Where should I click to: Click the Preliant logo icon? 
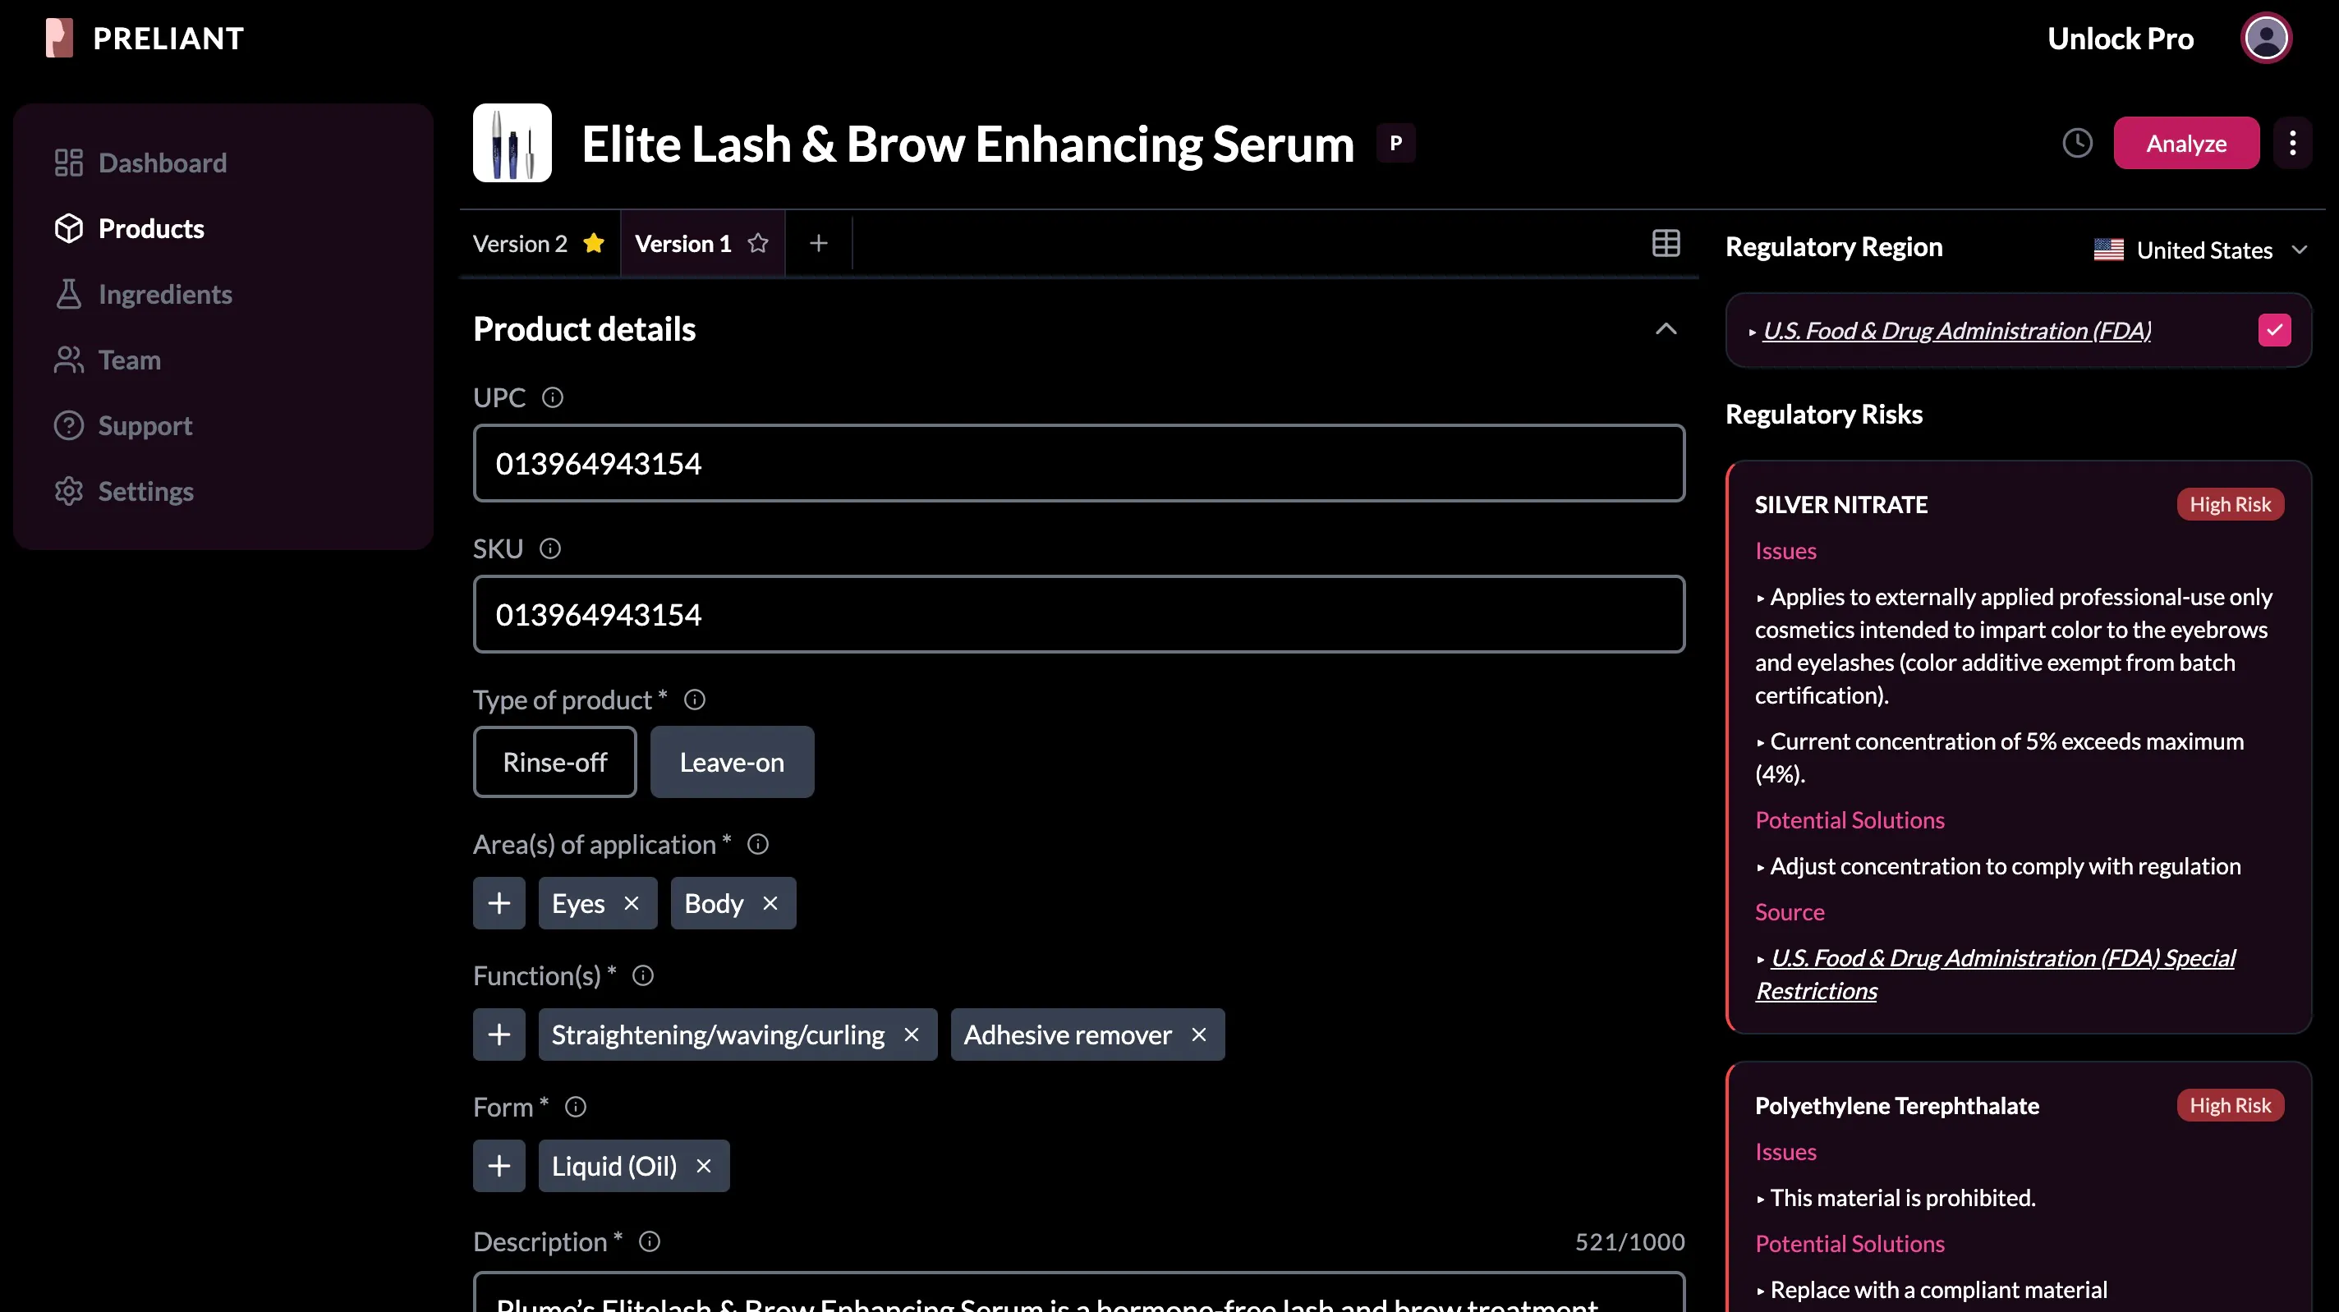[59, 38]
